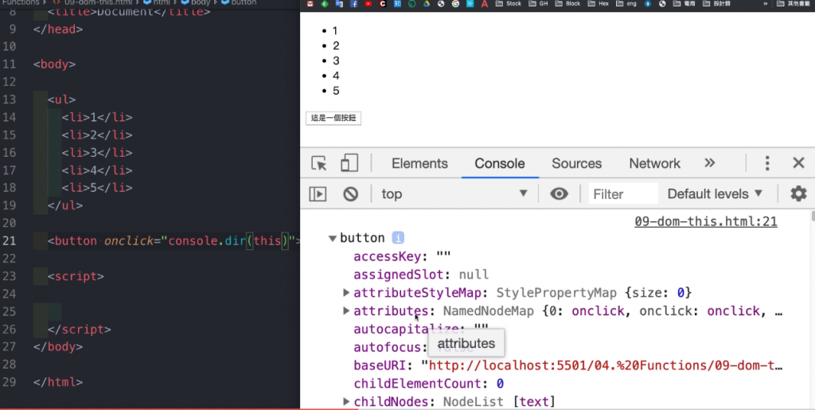Show more DevTools tabs chevron

pyautogui.click(x=709, y=163)
